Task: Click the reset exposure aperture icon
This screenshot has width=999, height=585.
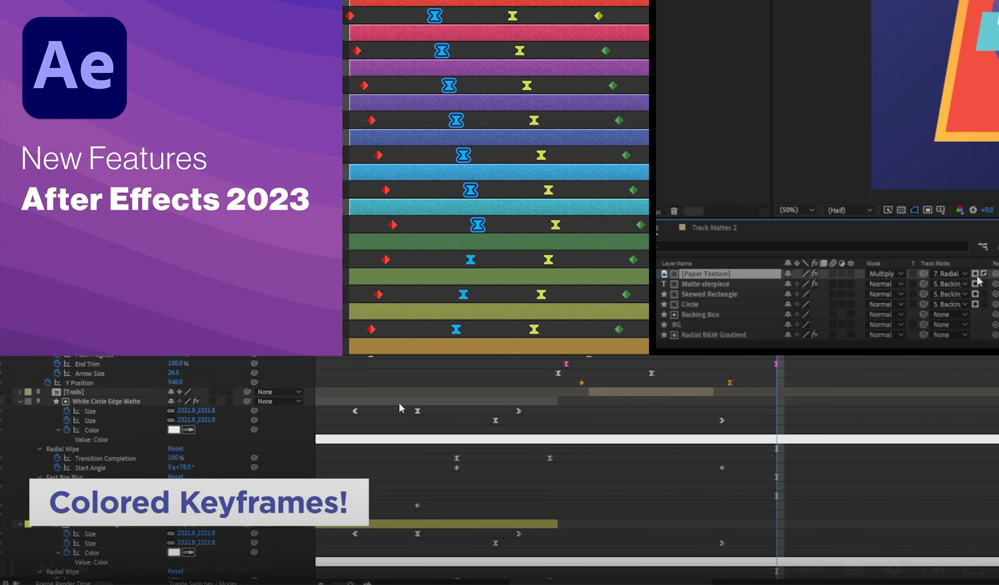Action: [973, 210]
